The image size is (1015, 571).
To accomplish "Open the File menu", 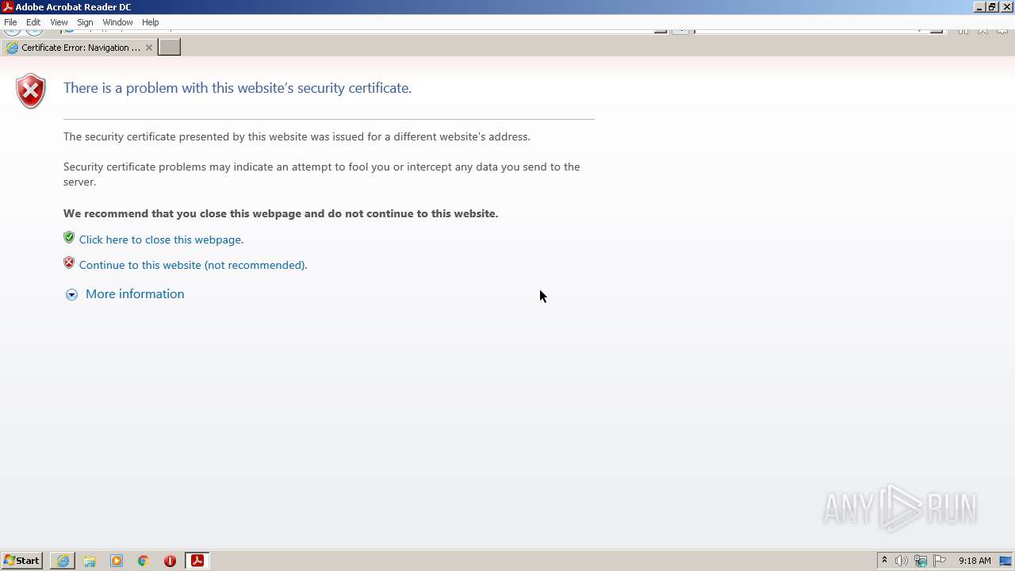I will coord(10,22).
